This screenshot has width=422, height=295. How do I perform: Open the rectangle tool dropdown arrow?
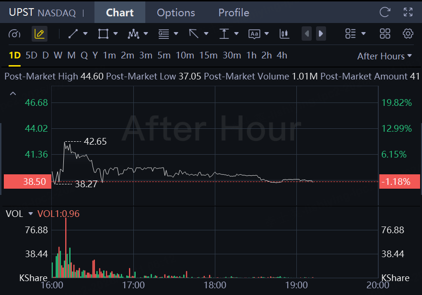pos(116,34)
